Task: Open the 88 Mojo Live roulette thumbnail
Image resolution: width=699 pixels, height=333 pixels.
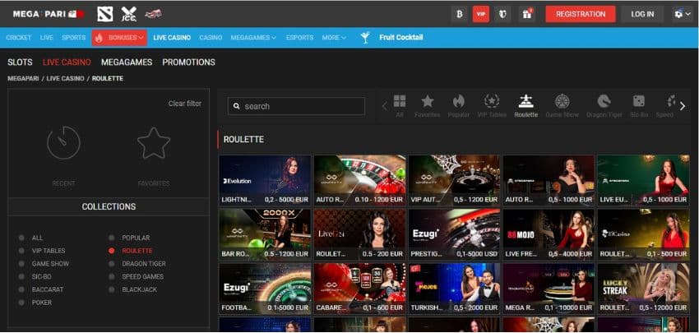Action: click(549, 234)
